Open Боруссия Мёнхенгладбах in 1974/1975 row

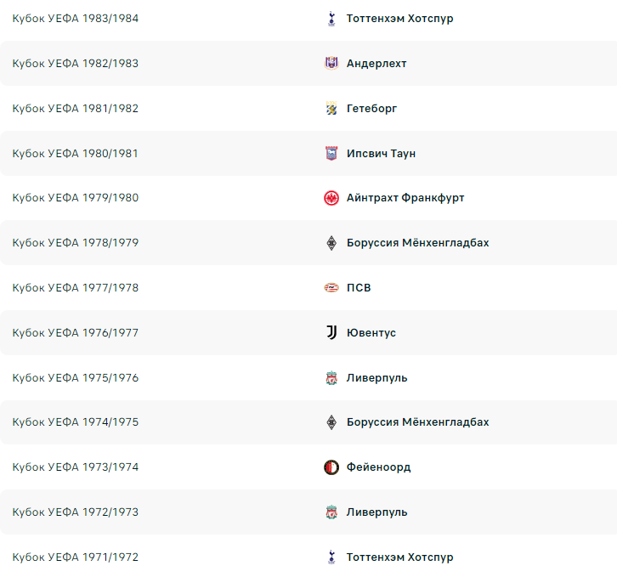point(417,422)
